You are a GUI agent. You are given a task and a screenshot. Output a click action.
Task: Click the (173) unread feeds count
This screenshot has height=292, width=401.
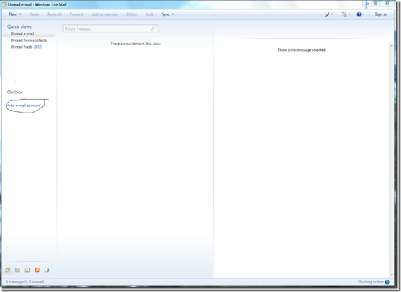pos(38,47)
